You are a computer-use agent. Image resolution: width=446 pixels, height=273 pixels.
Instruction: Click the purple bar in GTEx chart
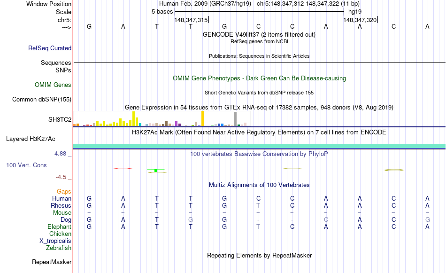(177, 124)
